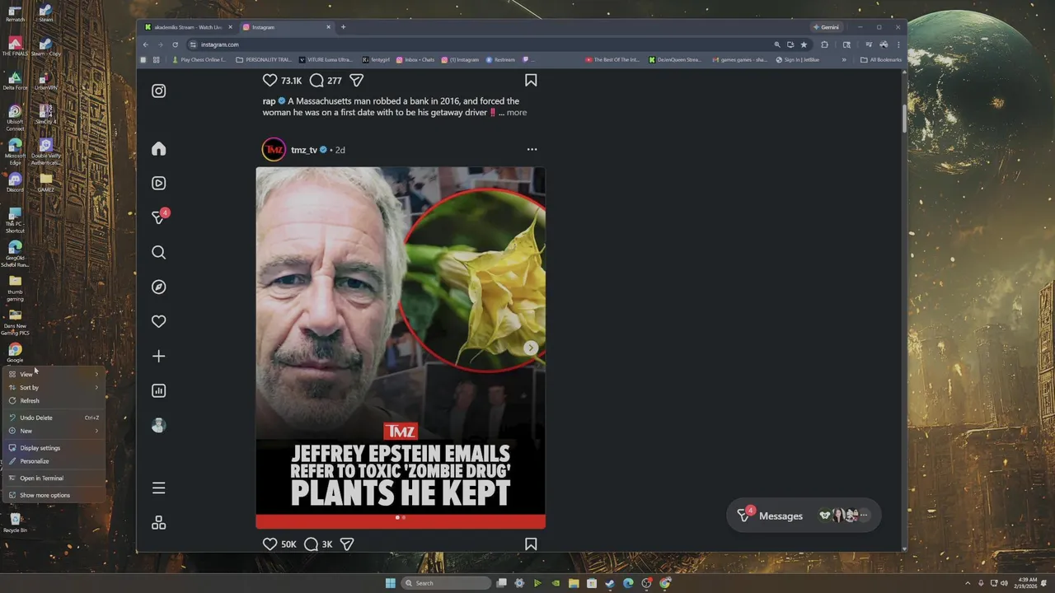Expand the New submenu in context menu
The image size is (1055, 593).
point(54,431)
